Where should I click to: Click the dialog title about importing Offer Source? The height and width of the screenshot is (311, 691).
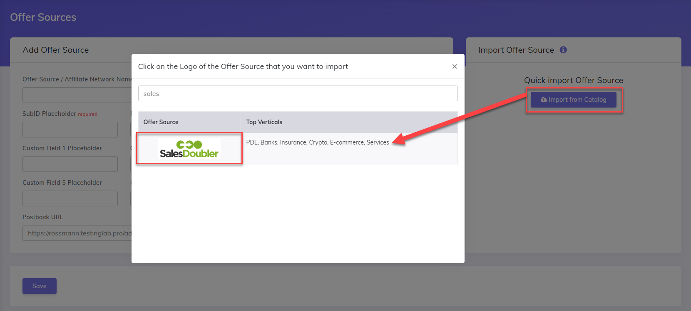(x=243, y=66)
